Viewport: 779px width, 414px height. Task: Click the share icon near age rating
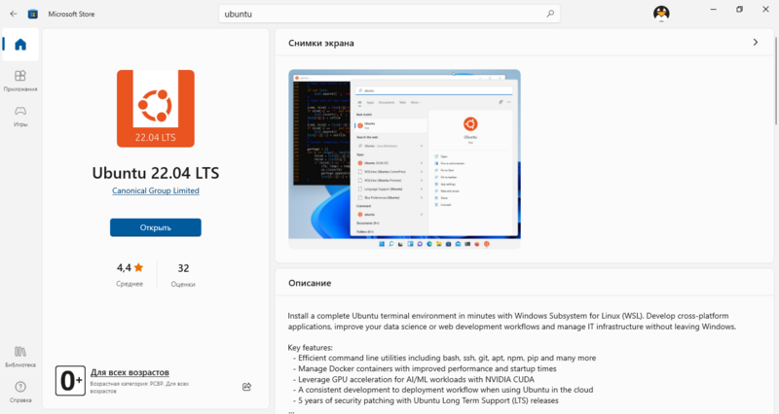[247, 387]
